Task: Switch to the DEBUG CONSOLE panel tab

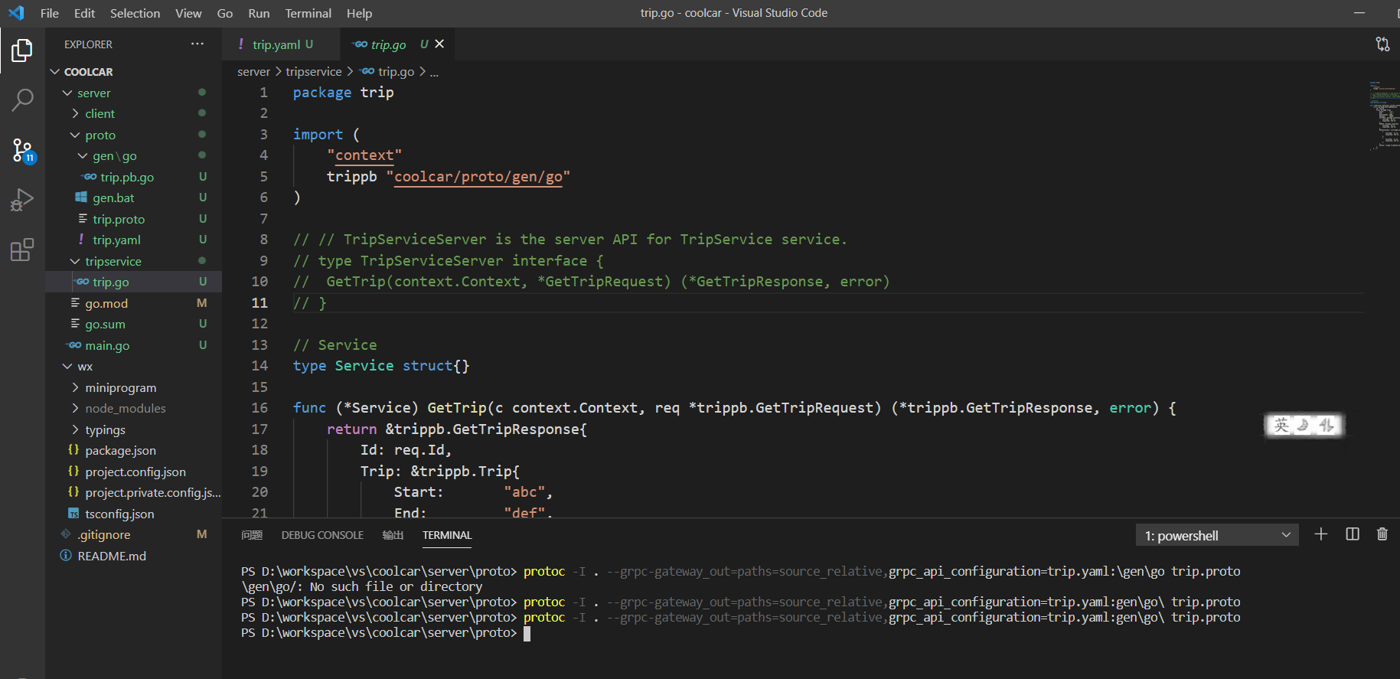Action: click(322, 535)
